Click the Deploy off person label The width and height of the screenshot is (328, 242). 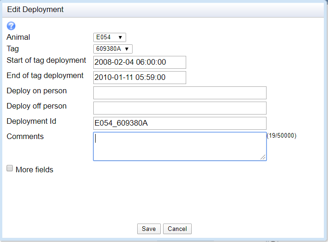tap(36, 106)
